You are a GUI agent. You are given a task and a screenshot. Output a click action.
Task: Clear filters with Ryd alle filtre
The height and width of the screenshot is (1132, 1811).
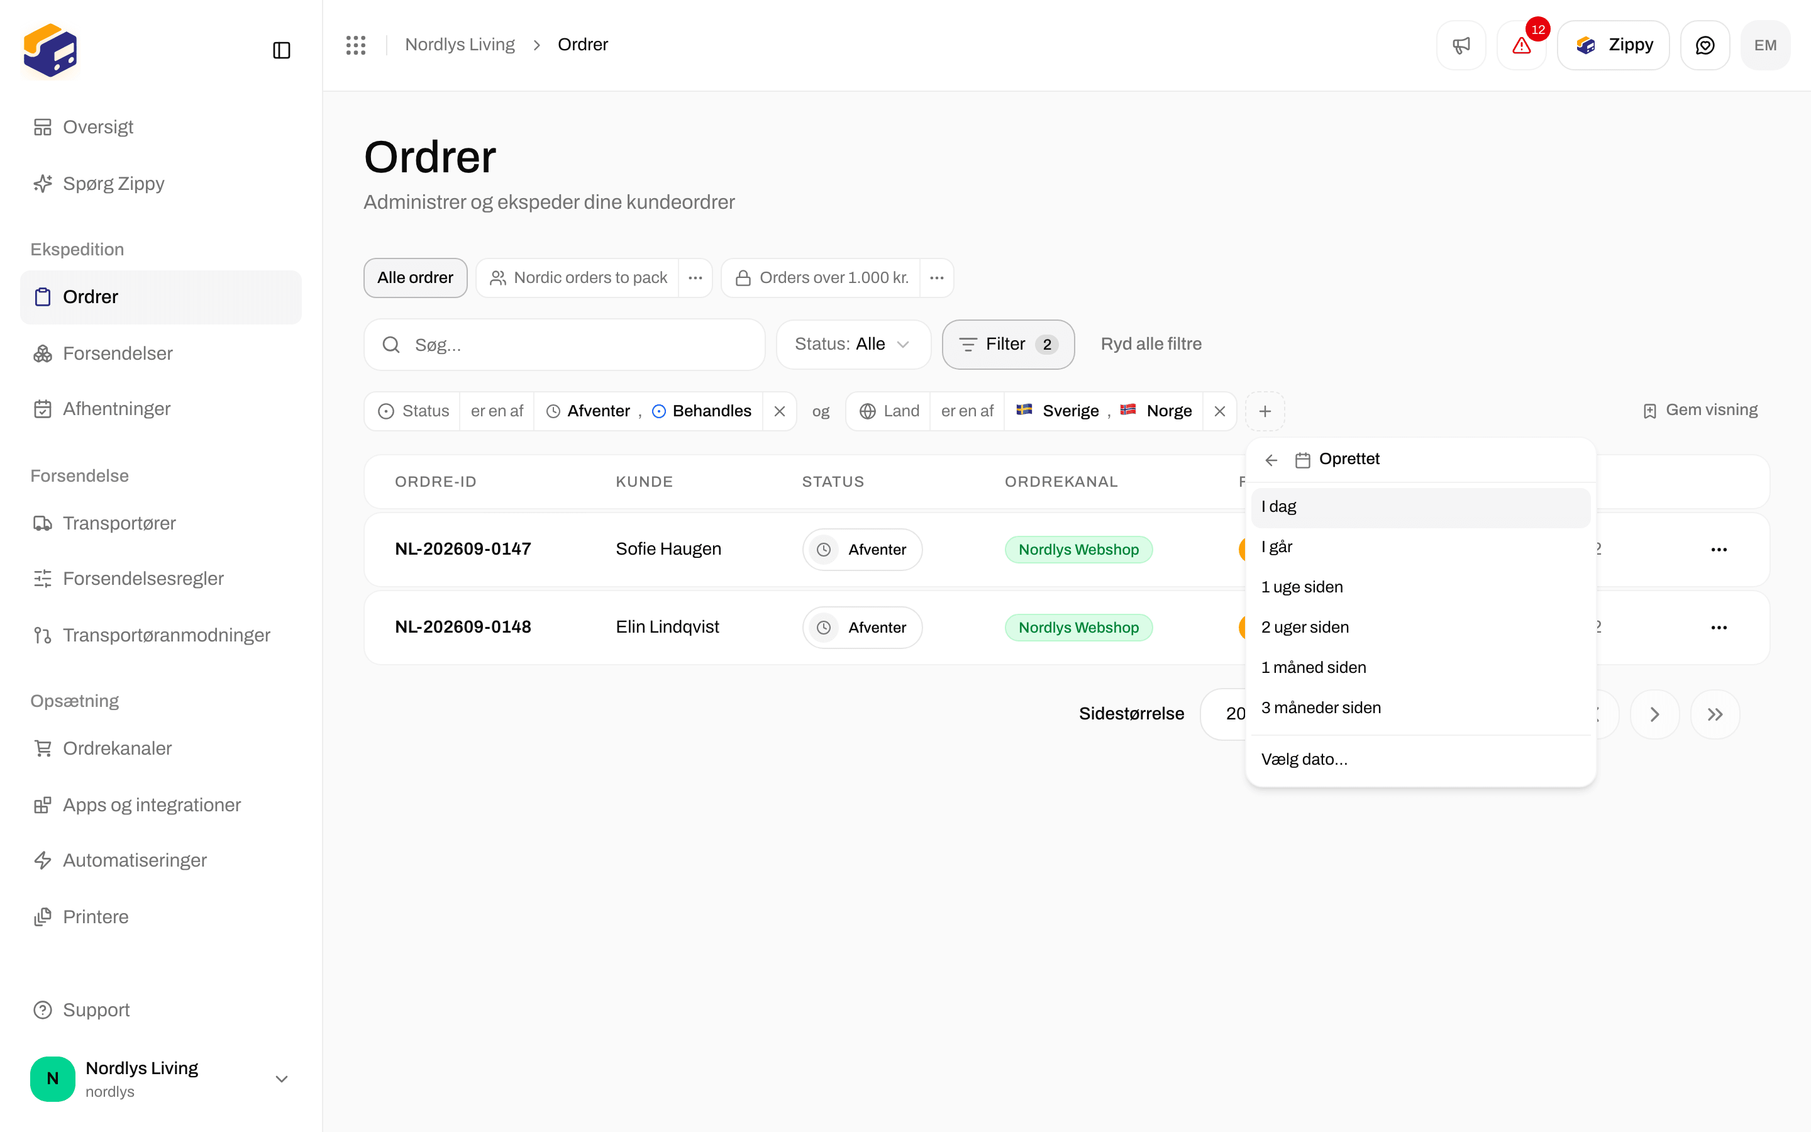pos(1151,345)
